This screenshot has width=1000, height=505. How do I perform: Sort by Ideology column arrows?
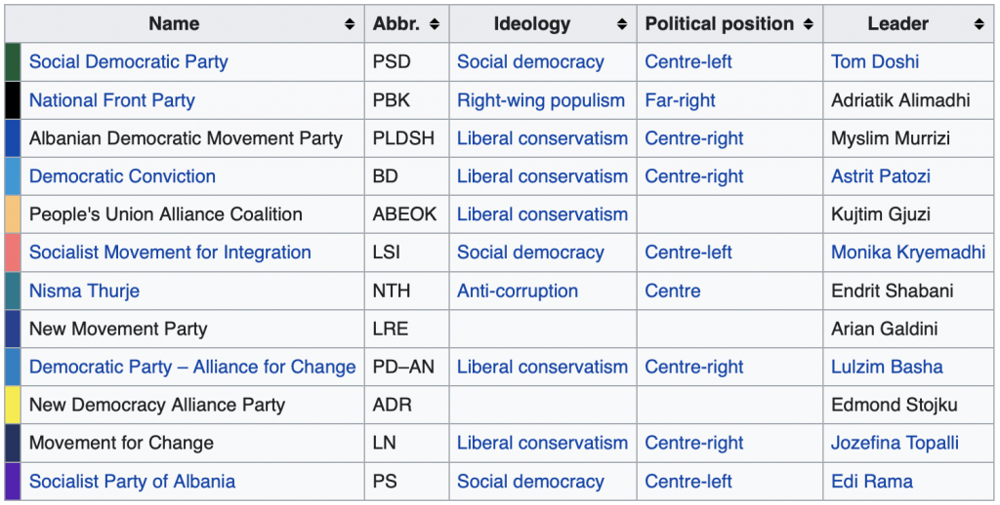coord(622,24)
